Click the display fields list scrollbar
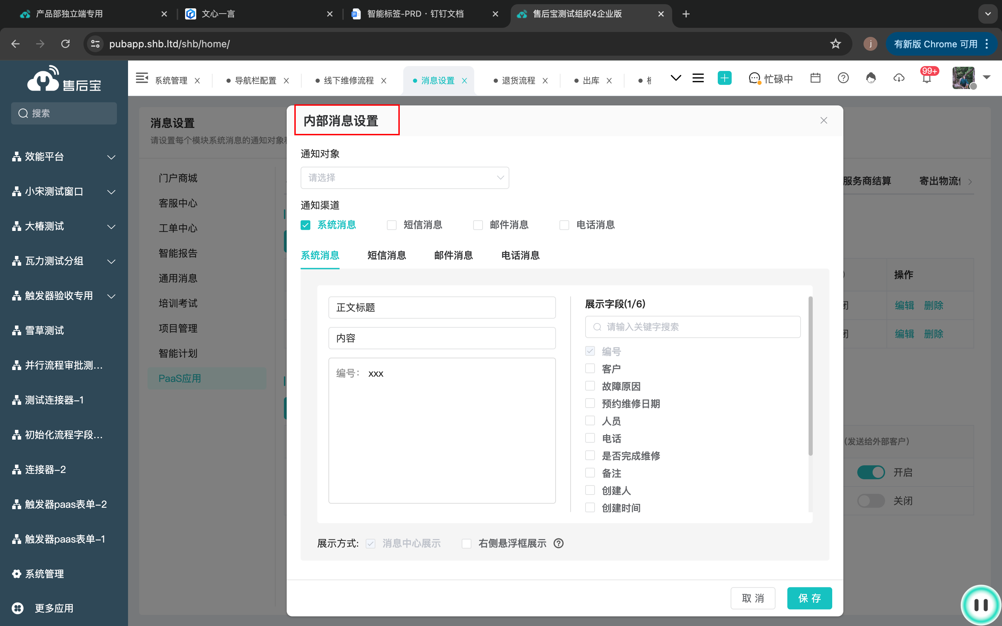1002x626 pixels. 810,376
